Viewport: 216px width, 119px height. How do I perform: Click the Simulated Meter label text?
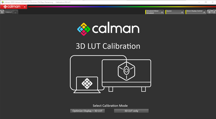(x=152, y=11)
